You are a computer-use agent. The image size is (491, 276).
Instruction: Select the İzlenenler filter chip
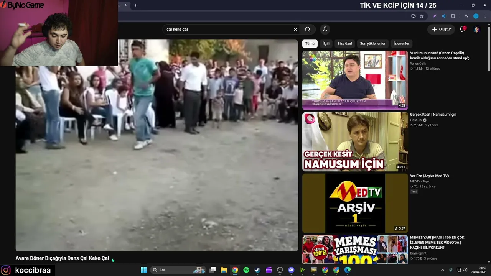click(x=401, y=43)
